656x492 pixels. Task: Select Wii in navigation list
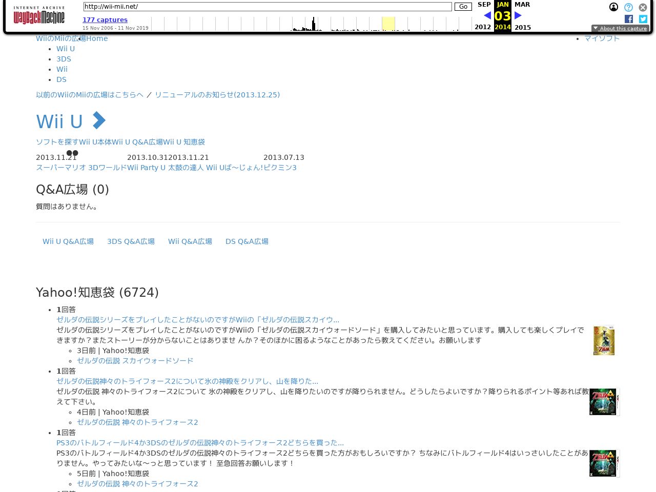[62, 69]
